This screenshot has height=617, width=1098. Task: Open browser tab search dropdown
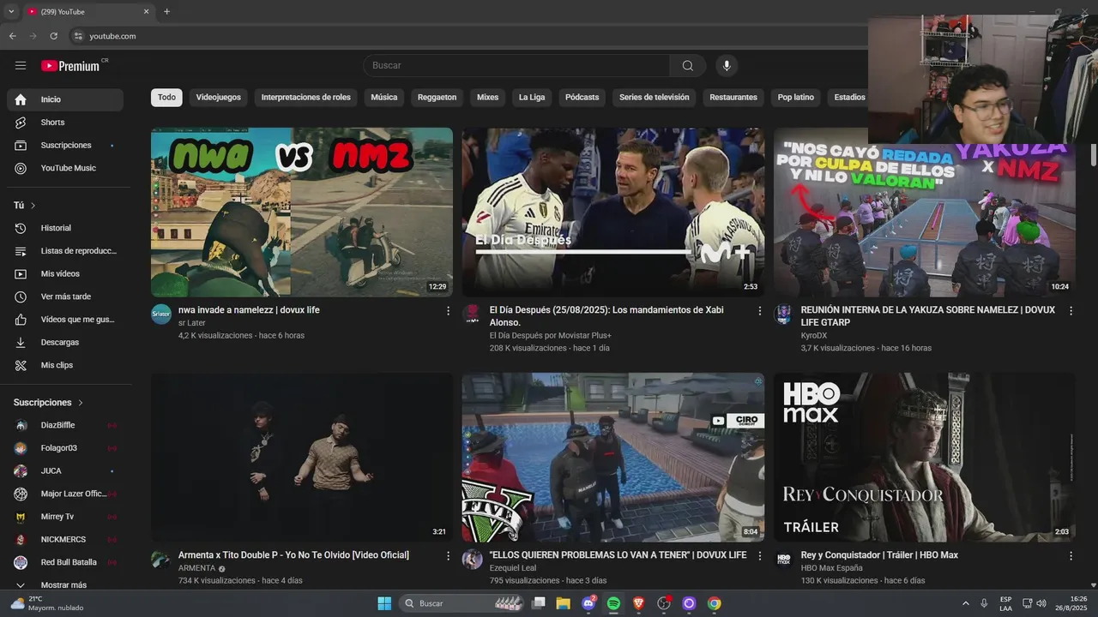click(x=11, y=11)
